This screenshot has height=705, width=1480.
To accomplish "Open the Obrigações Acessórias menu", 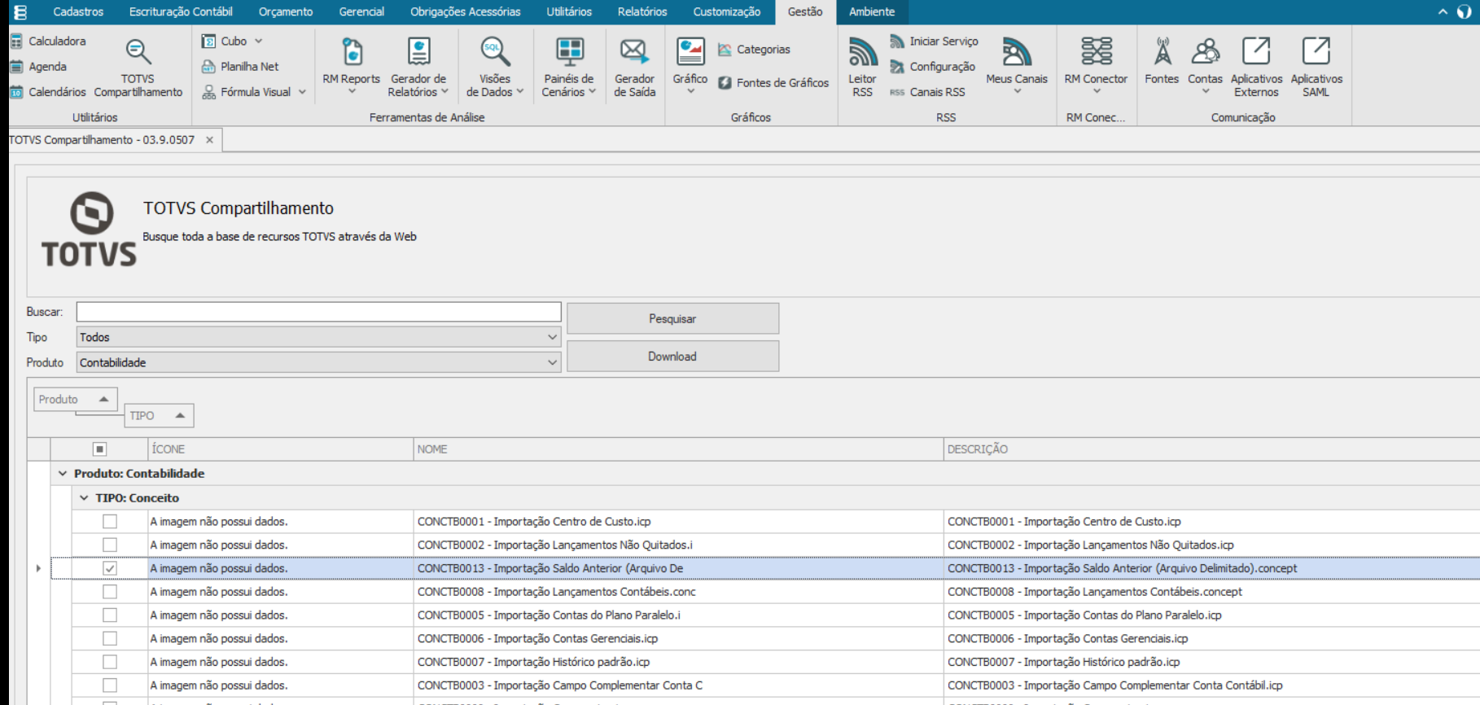I will tap(466, 11).
